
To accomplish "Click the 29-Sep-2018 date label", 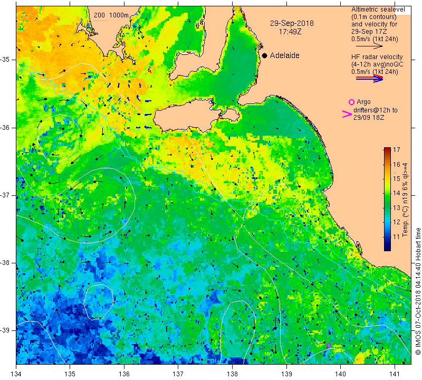I will [x=292, y=23].
